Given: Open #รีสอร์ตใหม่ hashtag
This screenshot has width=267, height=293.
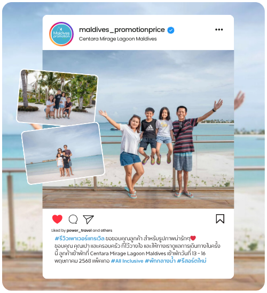Looking at the screenshot, I should pos(192,261).
